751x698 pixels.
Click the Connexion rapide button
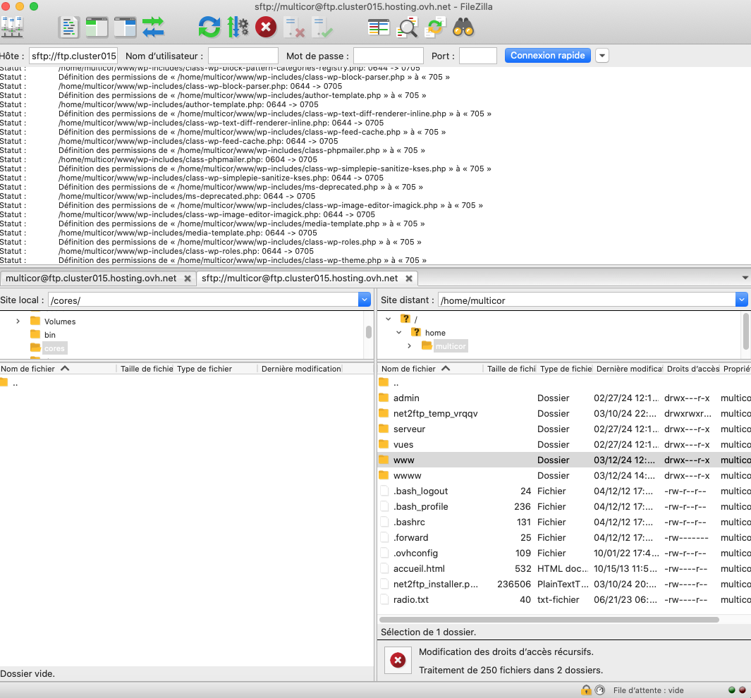point(548,56)
